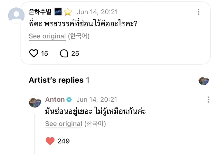Image resolution: width=219 pixels, height=158 pixels.
Task: Click fan post timestamp Jun 14, 20:21
Action: (97, 12)
